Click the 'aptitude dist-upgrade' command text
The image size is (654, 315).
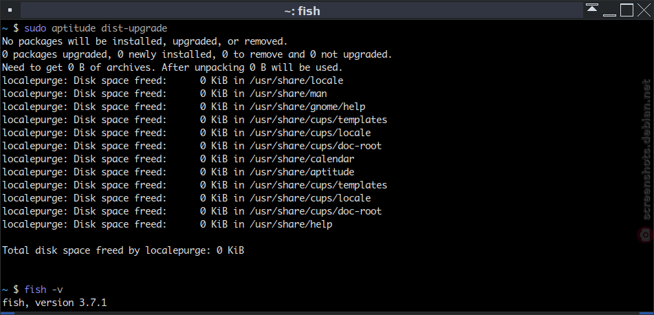(x=109, y=28)
